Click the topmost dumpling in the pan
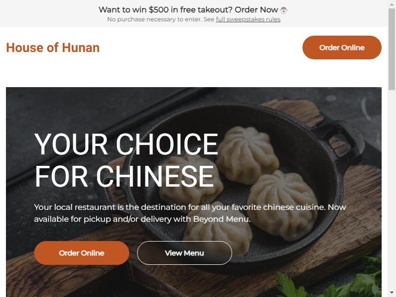 point(247,154)
